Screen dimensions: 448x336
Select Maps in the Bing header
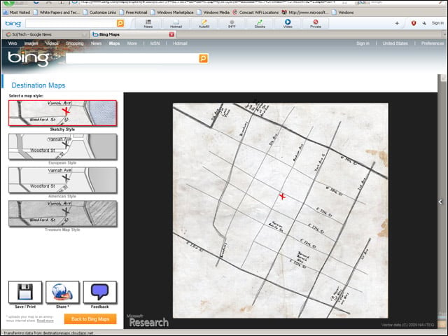coord(114,43)
